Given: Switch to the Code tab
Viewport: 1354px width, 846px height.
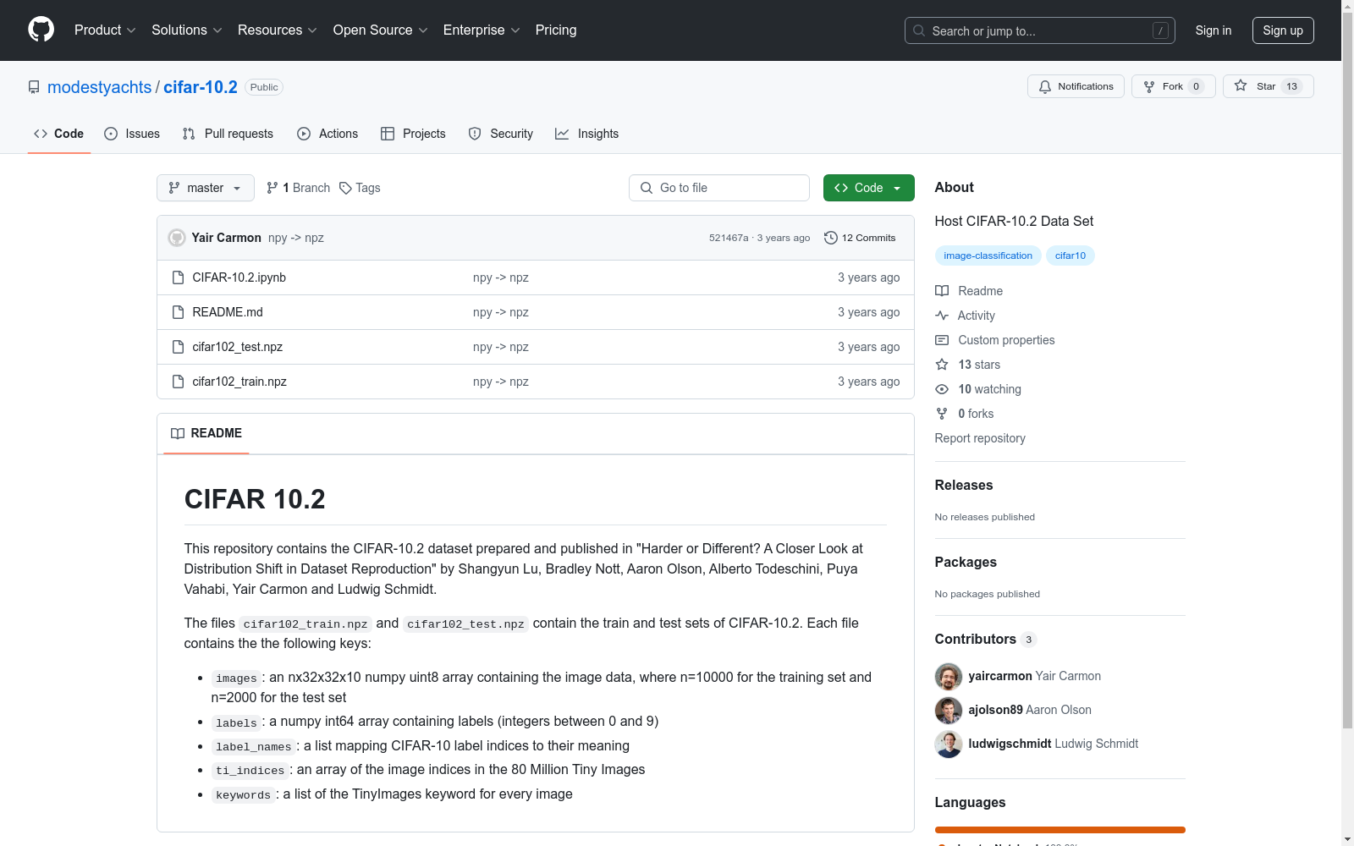Looking at the screenshot, I should (x=59, y=134).
